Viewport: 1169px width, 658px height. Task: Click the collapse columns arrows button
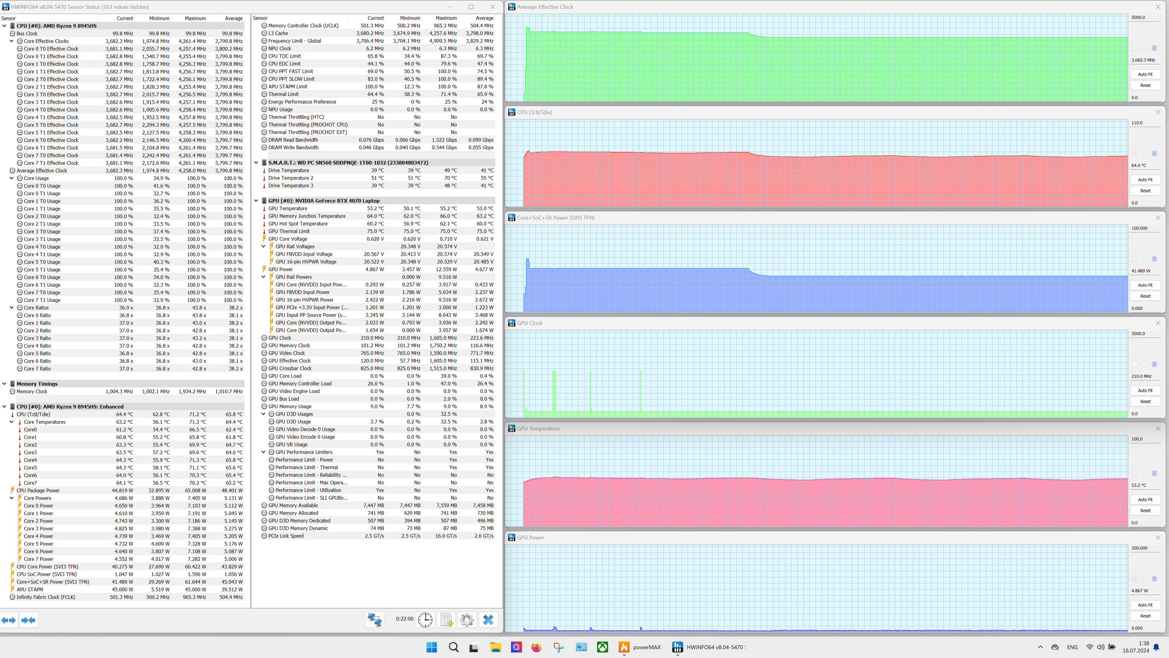pyautogui.click(x=28, y=620)
